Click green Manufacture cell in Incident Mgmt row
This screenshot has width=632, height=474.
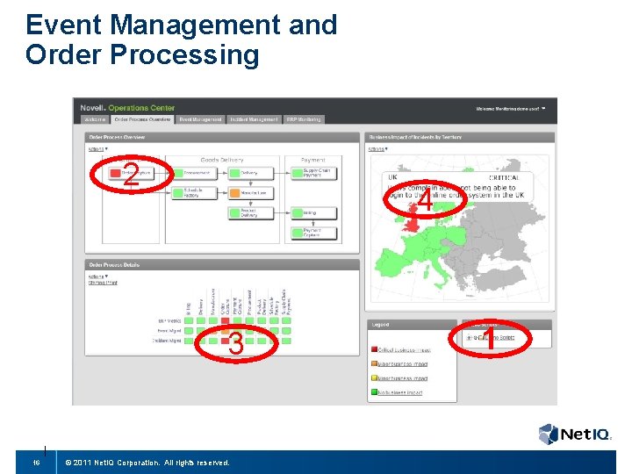pos(212,341)
